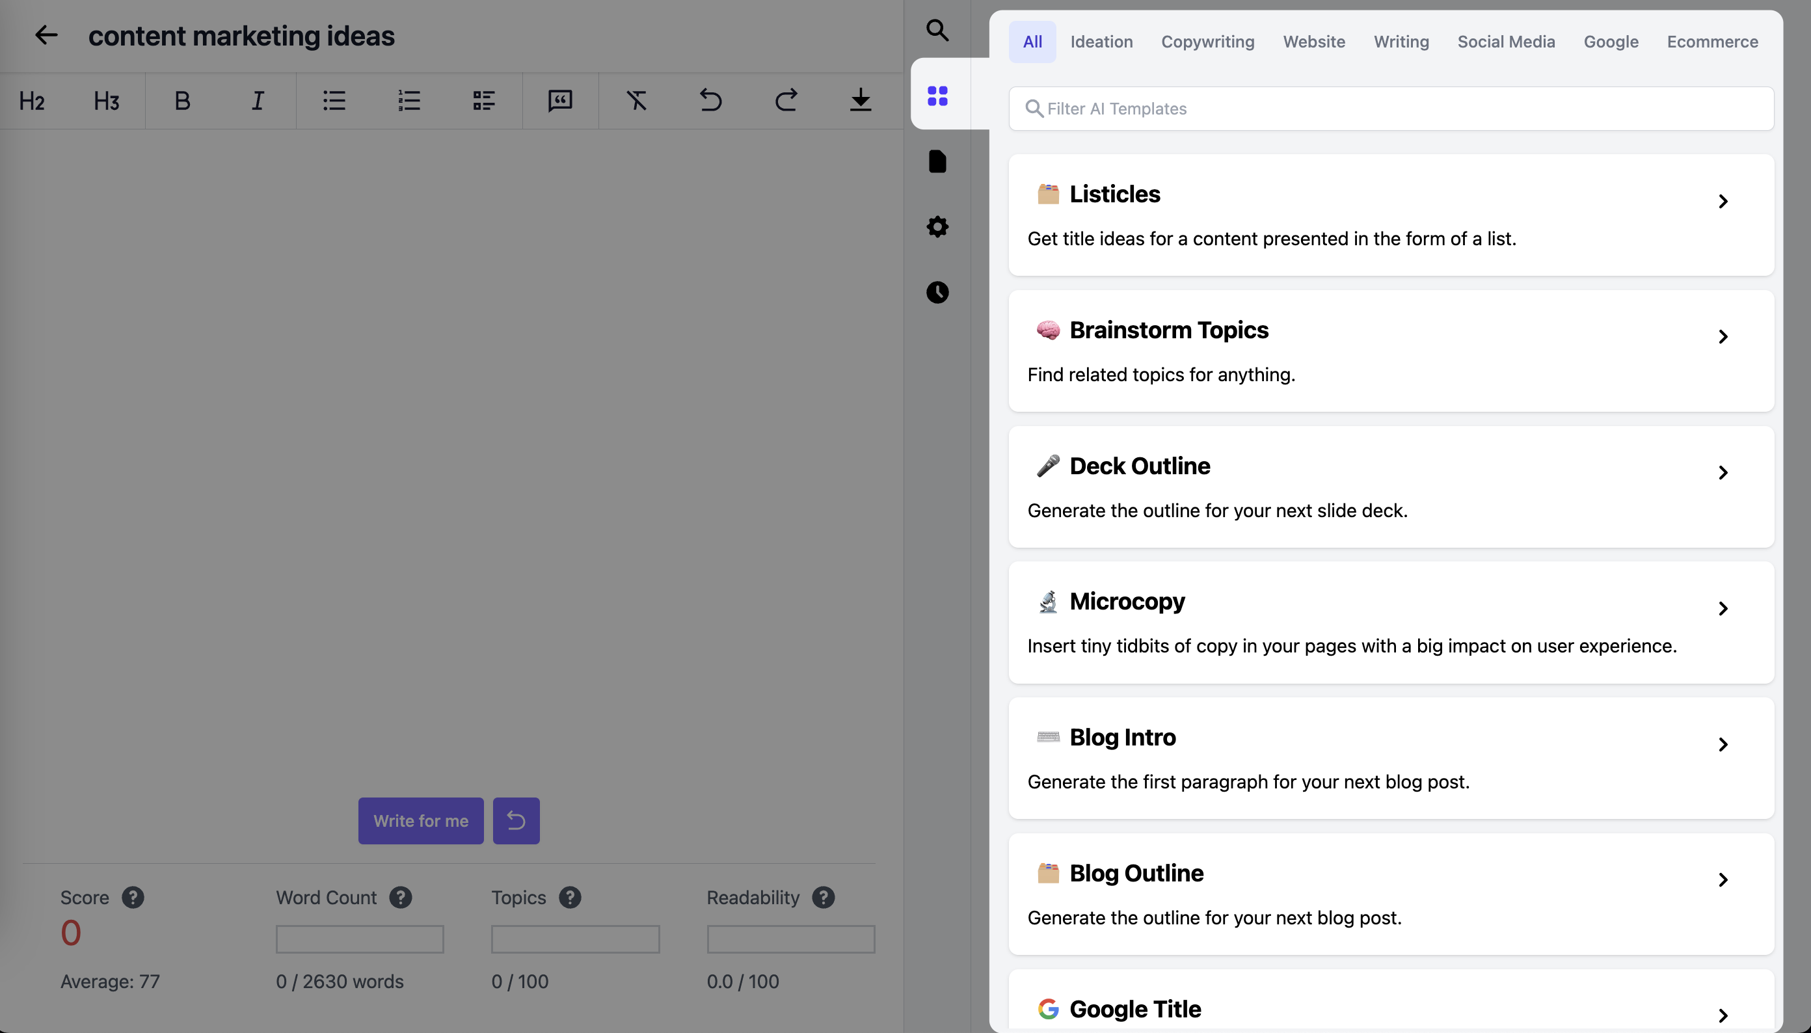
Task: Switch to the Writing tab
Action: [1401, 42]
